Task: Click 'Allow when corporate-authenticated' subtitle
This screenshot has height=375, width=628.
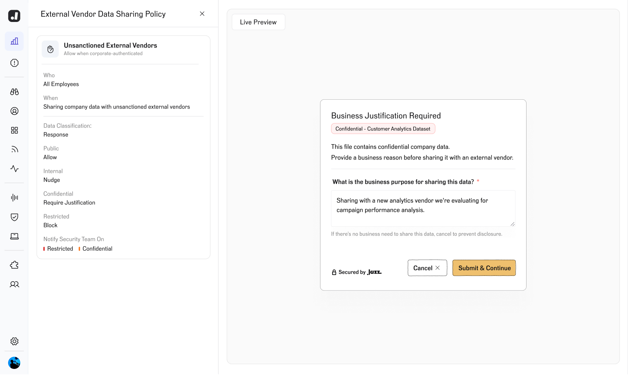Action: [x=103, y=53]
